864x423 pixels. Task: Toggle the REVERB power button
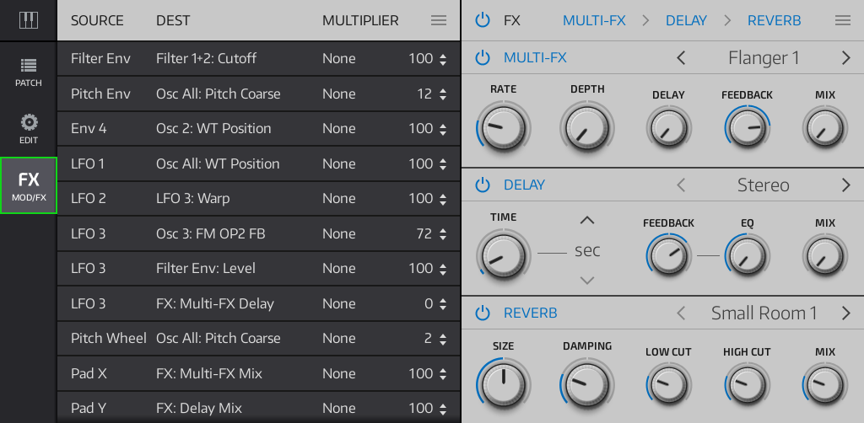(x=482, y=313)
